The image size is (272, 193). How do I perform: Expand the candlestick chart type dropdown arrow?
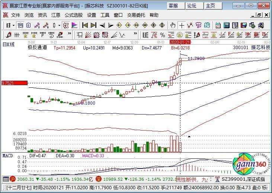[59, 26]
